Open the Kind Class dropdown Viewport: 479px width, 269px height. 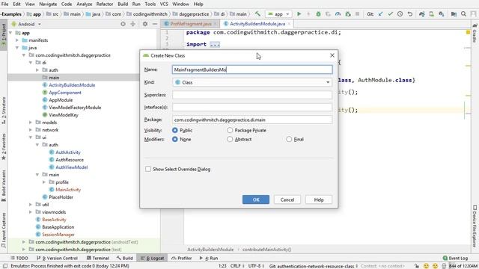(x=252, y=82)
